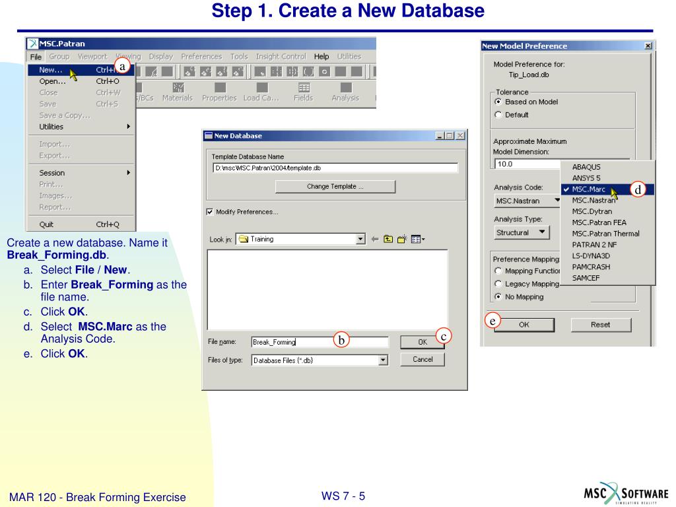The width and height of the screenshot is (676, 507).
Task: Click Cancel in the New Database dialog
Action: (422, 360)
